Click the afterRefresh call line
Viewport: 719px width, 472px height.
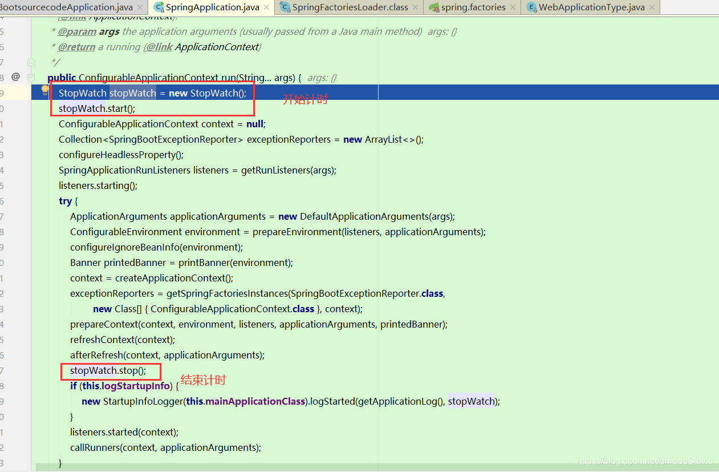click(x=167, y=355)
